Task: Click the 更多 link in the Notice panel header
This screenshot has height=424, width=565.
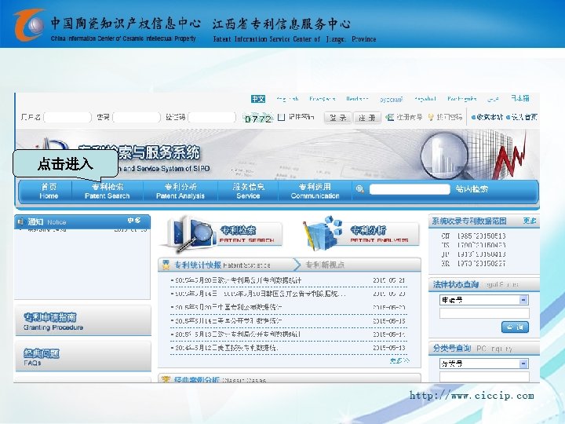Action: click(x=133, y=221)
